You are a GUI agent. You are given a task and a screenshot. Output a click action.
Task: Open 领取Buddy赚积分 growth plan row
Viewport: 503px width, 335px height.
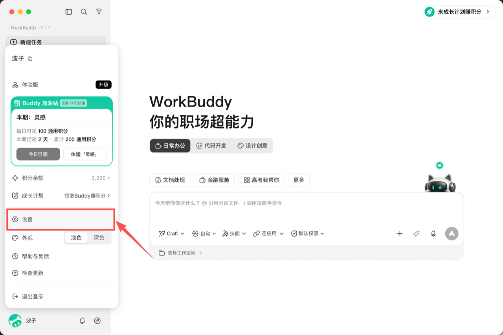pyautogui.click(x=61, y=196)
